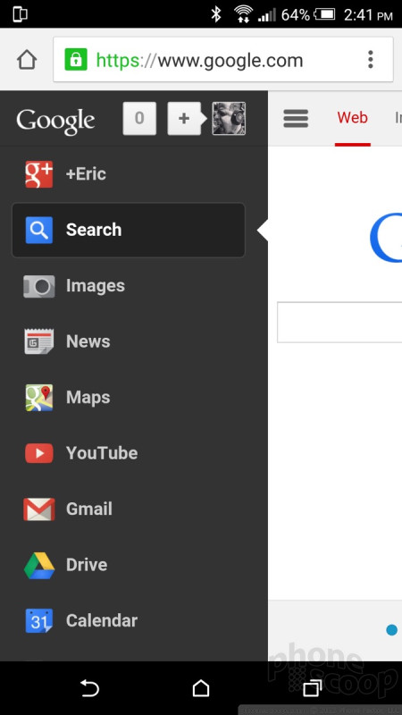This screenshot has height=715, width=402.
Task: Click into the Google search box
Action: [x=339, y=322]
